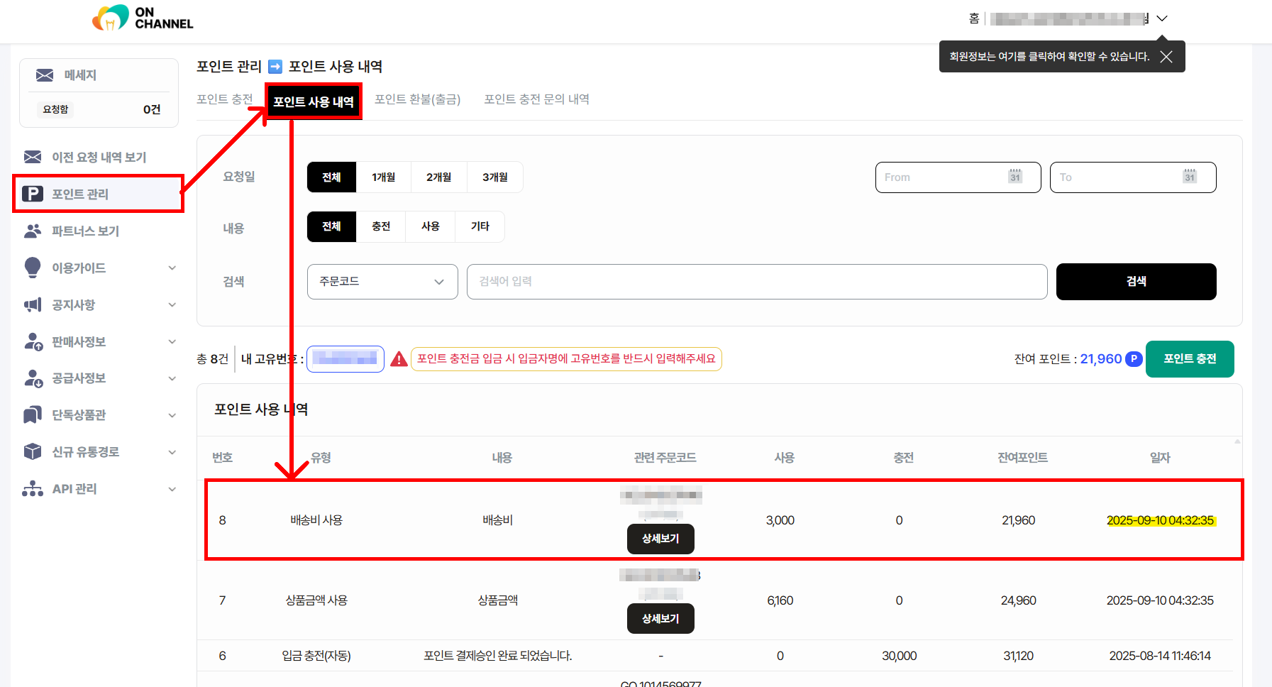Click the green 포인트 충전 button

pos(1190,359)
